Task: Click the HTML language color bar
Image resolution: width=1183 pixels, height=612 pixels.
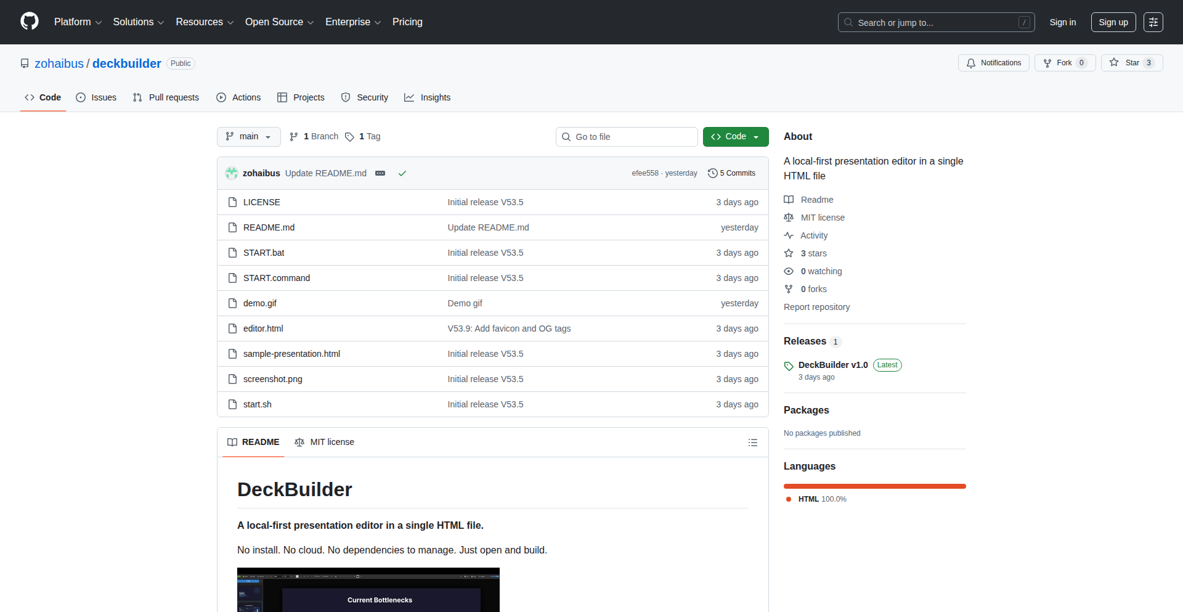Action: (x=874, y=486)
